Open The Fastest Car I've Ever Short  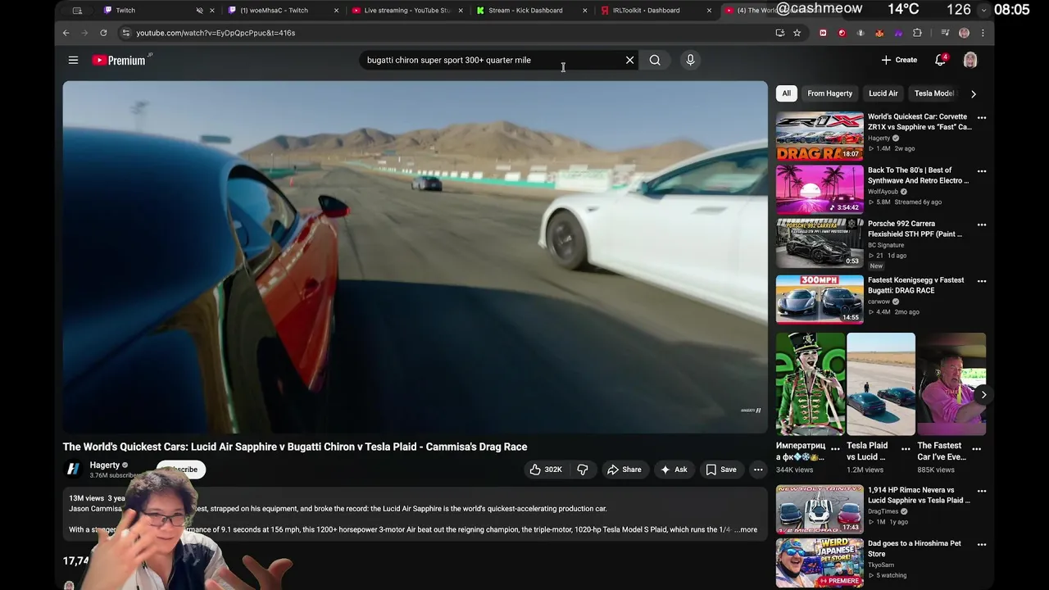tap(951, 383)
